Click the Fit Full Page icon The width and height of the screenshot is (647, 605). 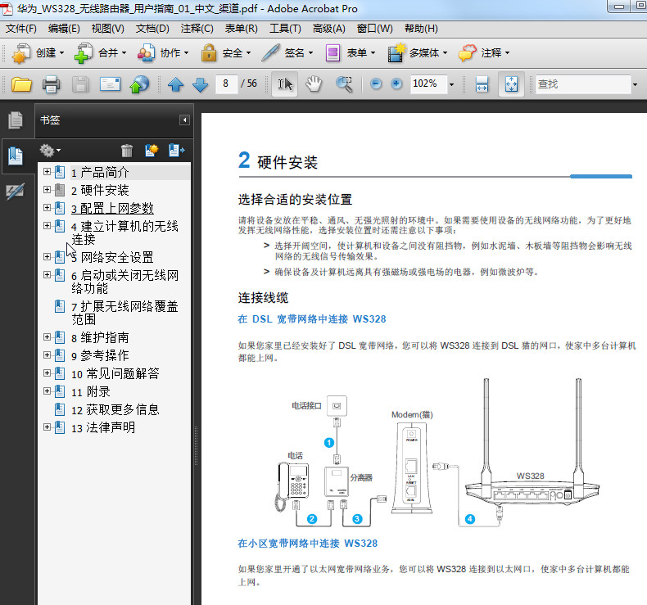coord(511,84)
